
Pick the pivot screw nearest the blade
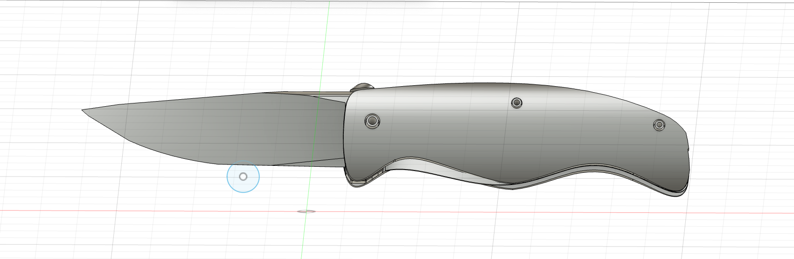[x=372, y=121]
